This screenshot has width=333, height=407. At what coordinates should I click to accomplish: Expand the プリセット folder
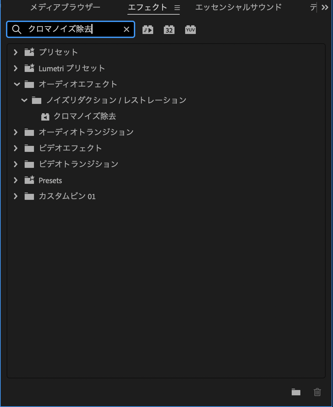(x=16, y=52)
